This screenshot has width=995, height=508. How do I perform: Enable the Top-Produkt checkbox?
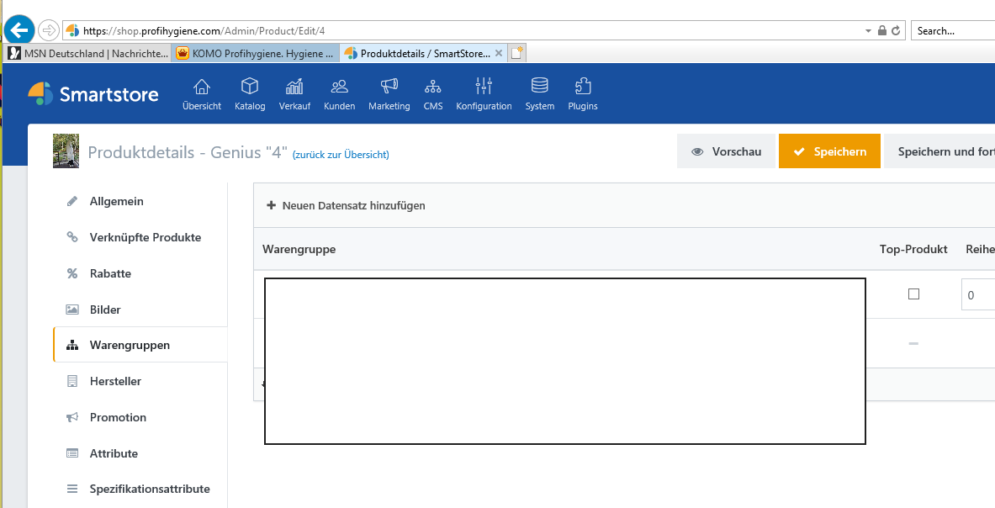(x=913, y=294)
